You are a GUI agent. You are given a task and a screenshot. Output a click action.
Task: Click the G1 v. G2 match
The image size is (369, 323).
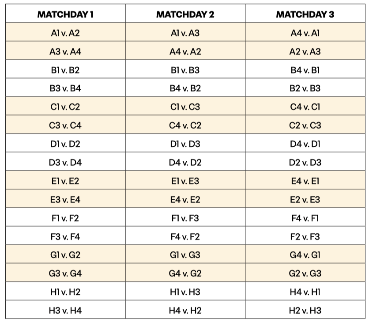tap(65, 255)
